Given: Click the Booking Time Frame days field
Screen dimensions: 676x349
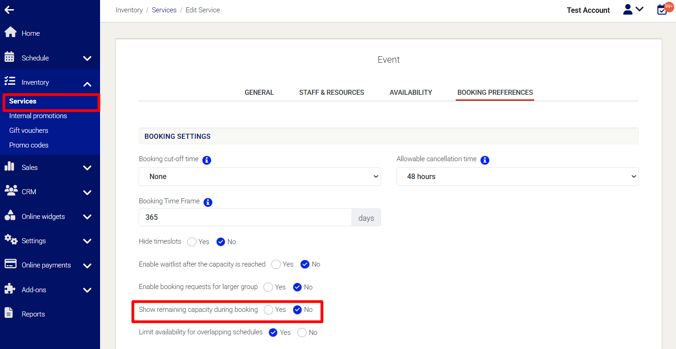Looking at the screenshot, I should pyautogui.click(x=245, y=218).
